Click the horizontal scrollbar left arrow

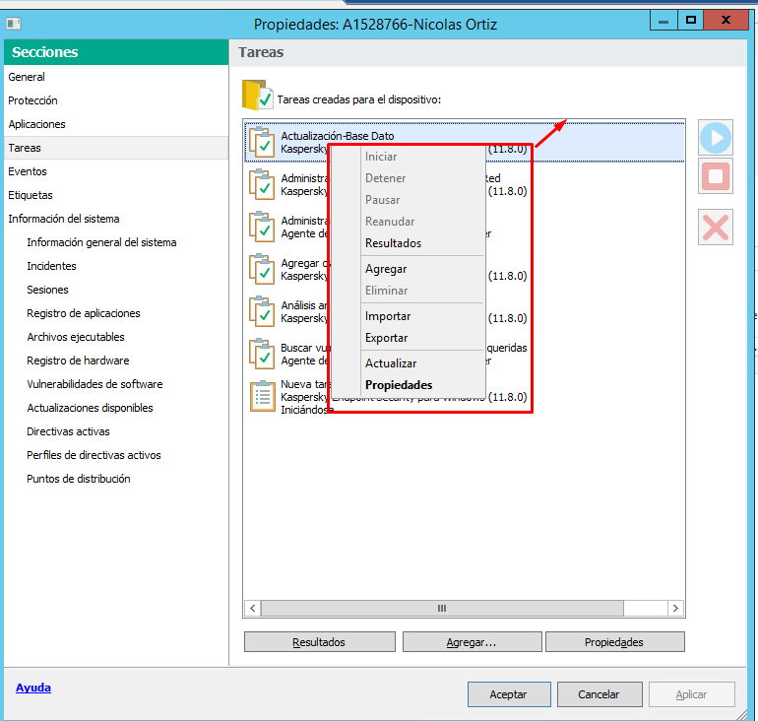click(252, 609)
